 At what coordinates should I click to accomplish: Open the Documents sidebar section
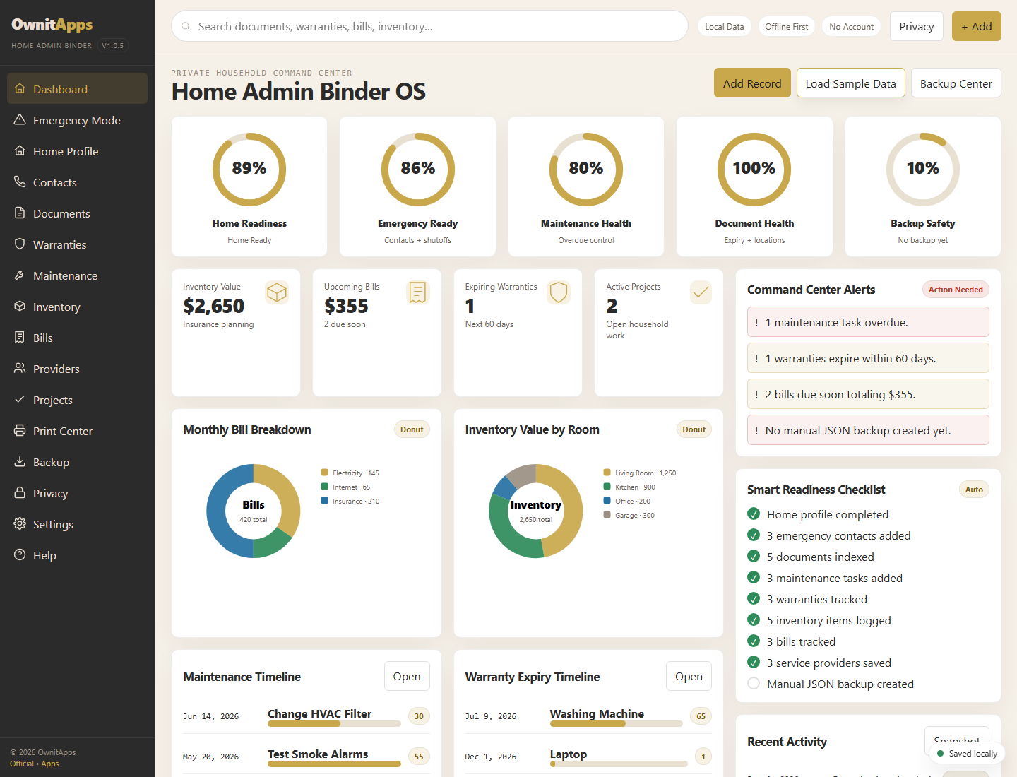click(77, 213)
